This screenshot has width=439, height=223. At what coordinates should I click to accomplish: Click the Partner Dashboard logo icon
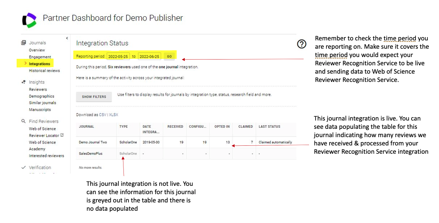30,20
